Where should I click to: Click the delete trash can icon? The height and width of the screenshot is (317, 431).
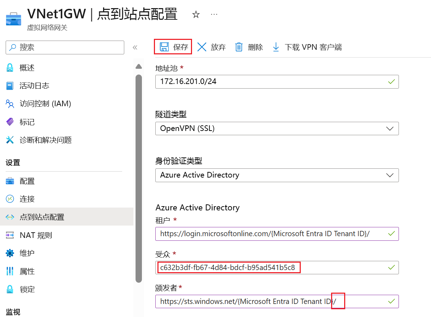[x=239, y=47]
